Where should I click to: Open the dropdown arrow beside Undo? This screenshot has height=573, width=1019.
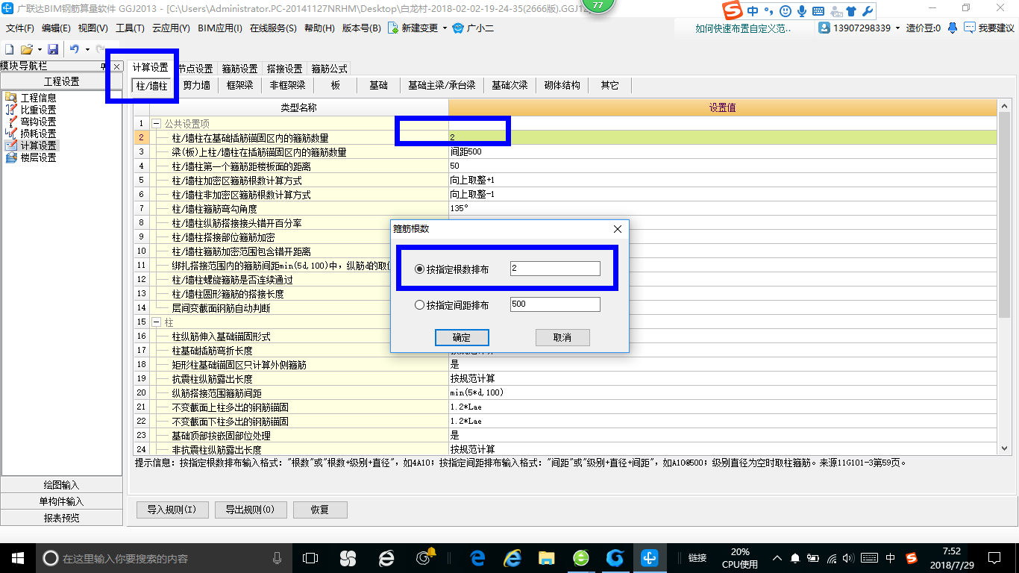(87, 49)
